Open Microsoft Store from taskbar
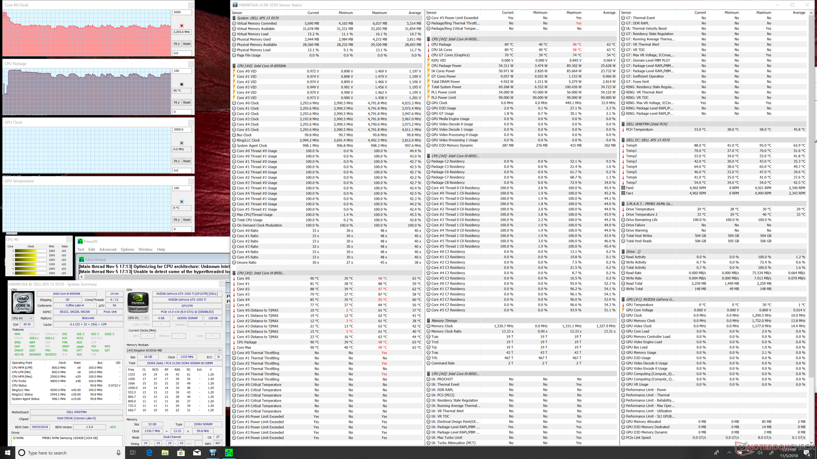Image resolution: width=817 pixels, height=459 pixels. (x=181, y=453)
